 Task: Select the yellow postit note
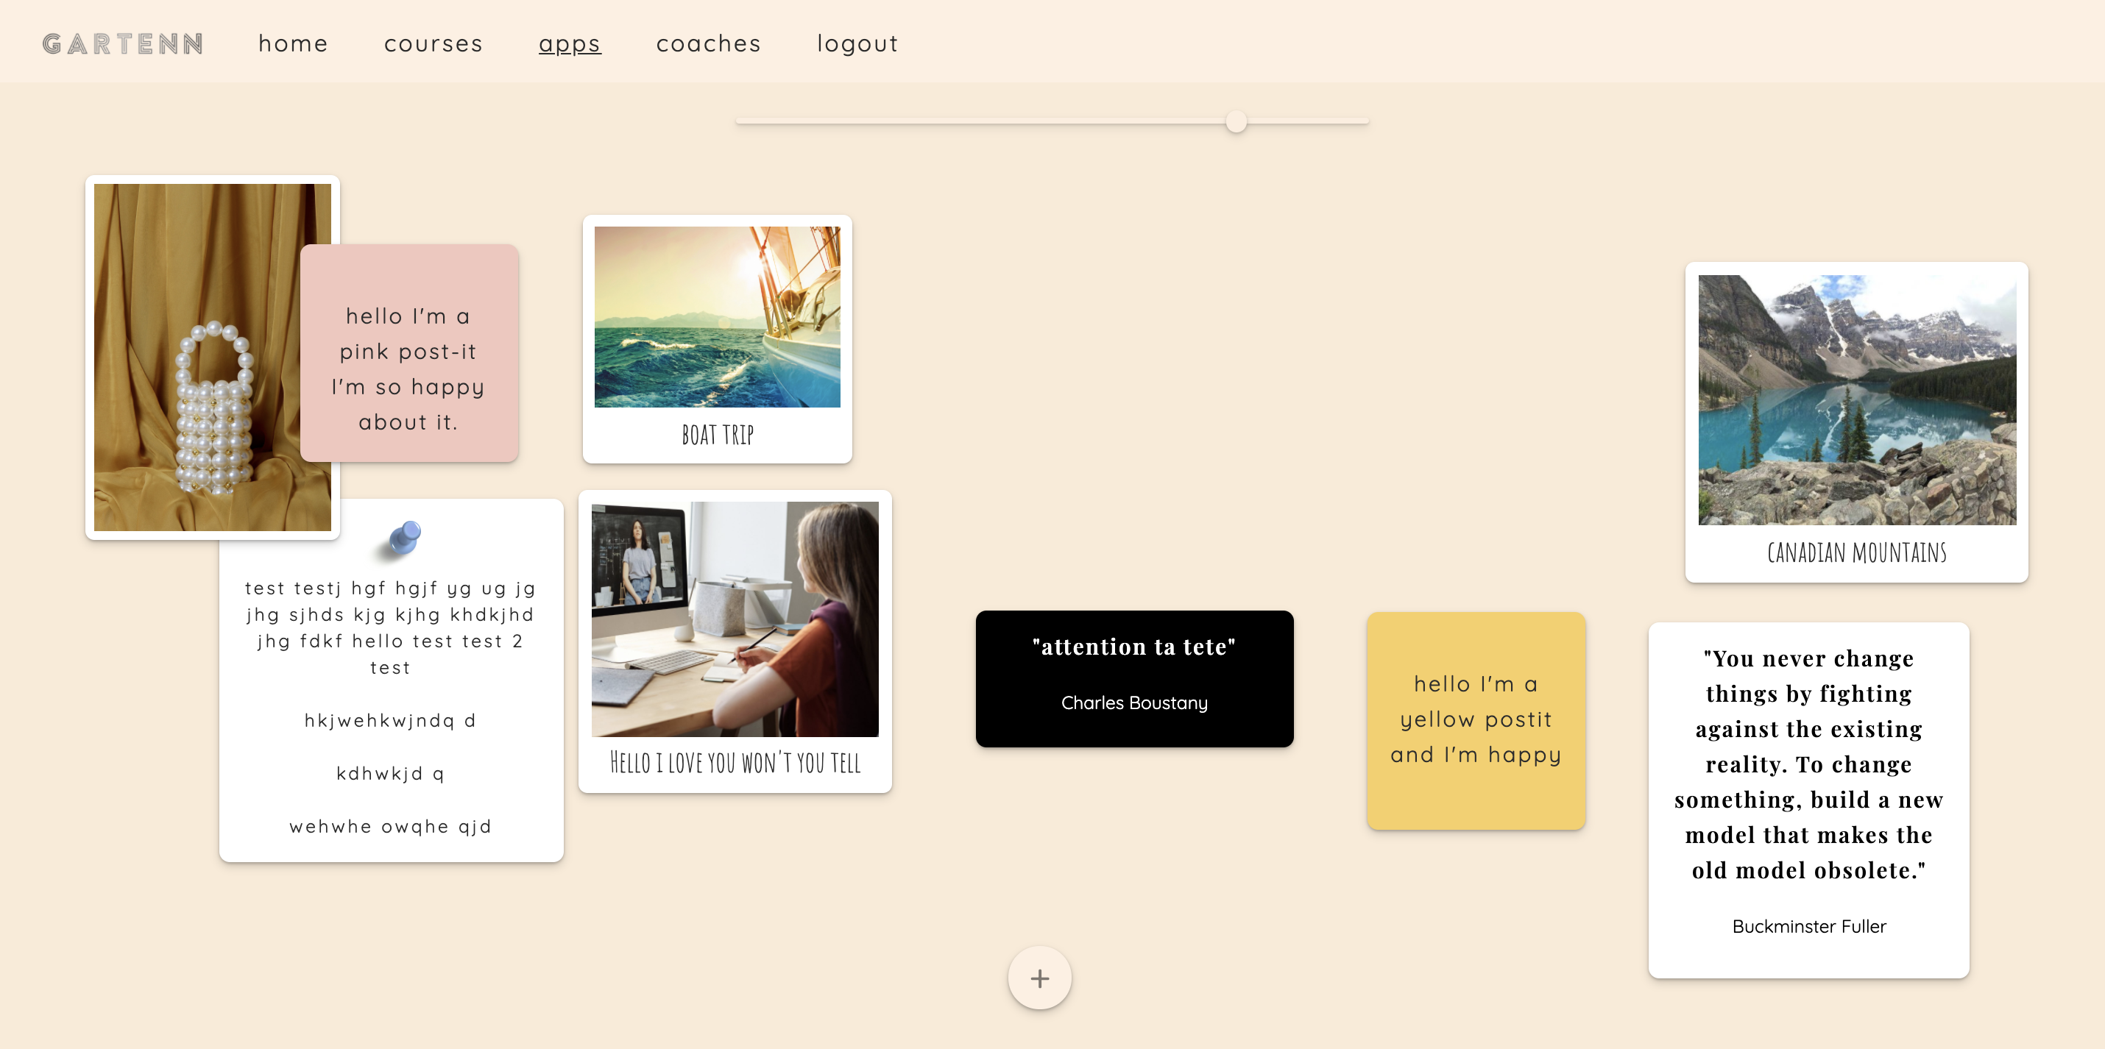click(x=1476, y=721)
